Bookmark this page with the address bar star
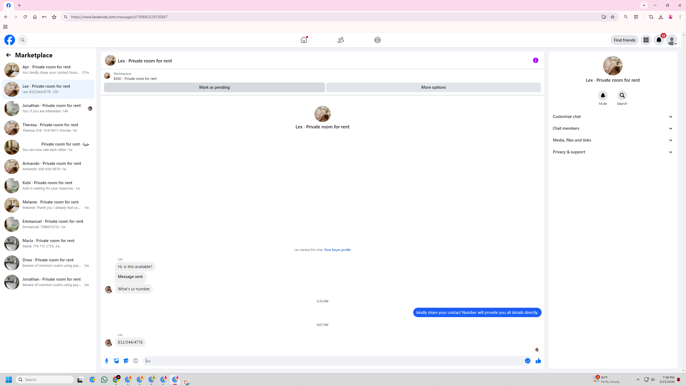This screenshot has width=686, height=386. coord(613,17)
